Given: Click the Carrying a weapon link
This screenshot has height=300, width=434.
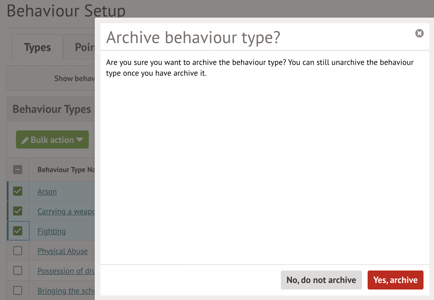Looking at the screenshot, I should (66, 212).
